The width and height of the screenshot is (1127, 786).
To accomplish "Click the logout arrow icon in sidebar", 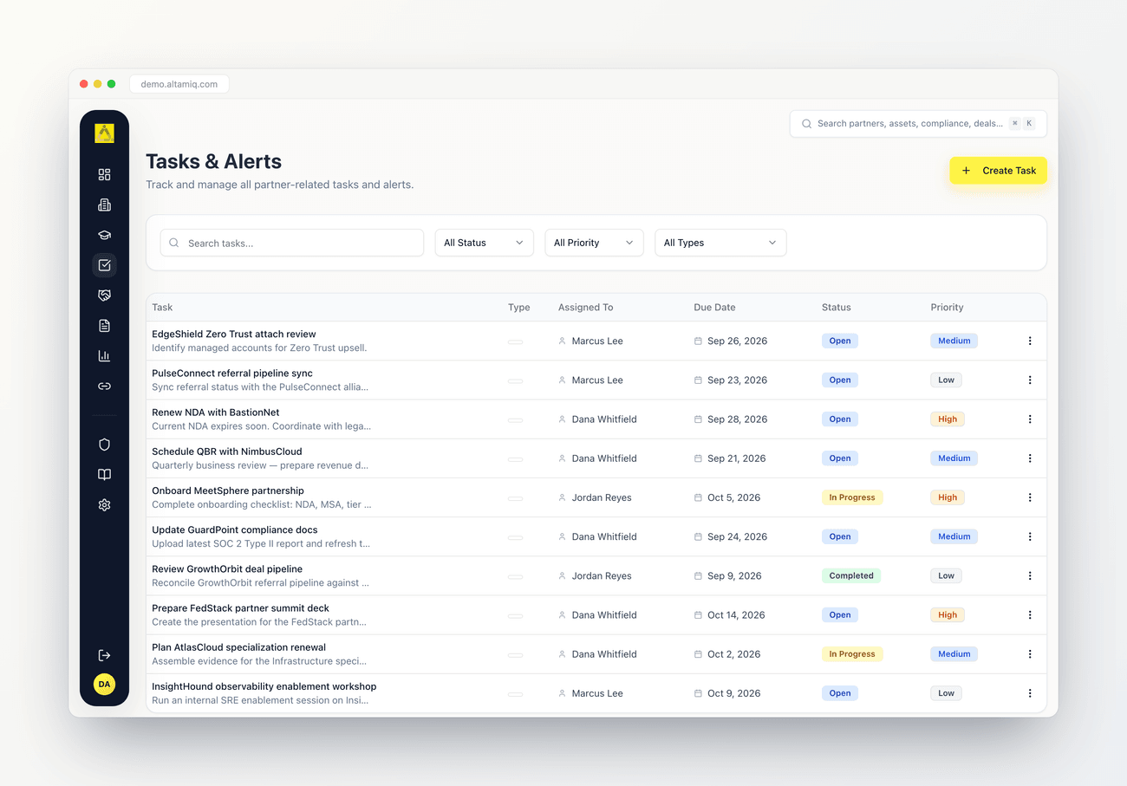I will (104, 655).
